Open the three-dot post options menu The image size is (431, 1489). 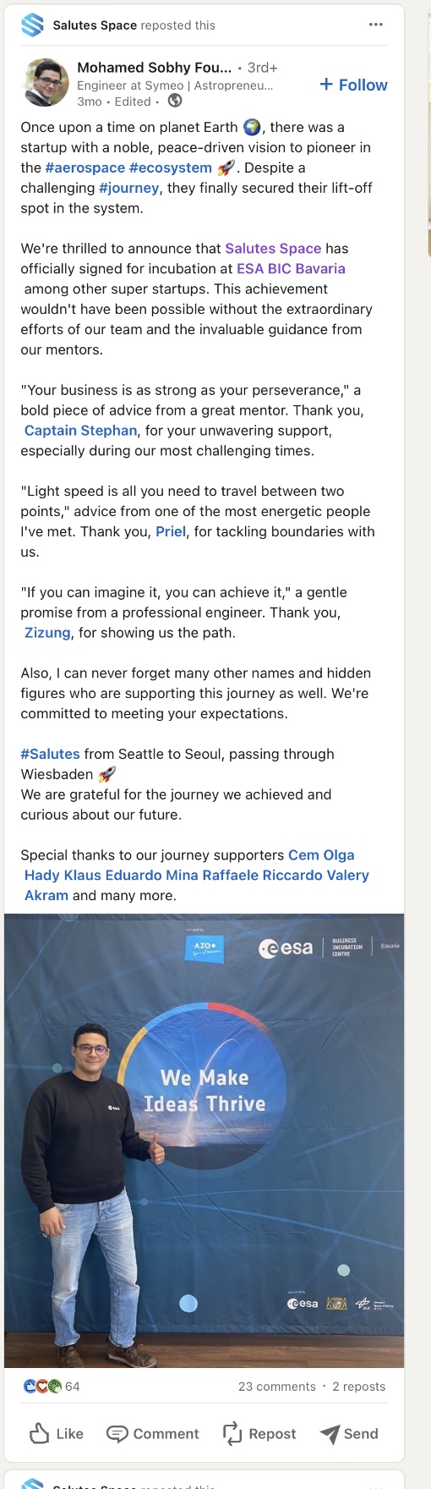pos(376,25)
